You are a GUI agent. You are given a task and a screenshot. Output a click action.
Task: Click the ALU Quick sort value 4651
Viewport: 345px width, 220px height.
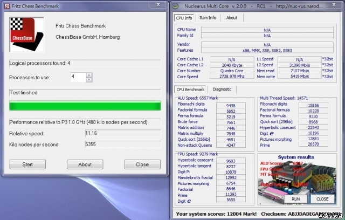tap(231, 140)
